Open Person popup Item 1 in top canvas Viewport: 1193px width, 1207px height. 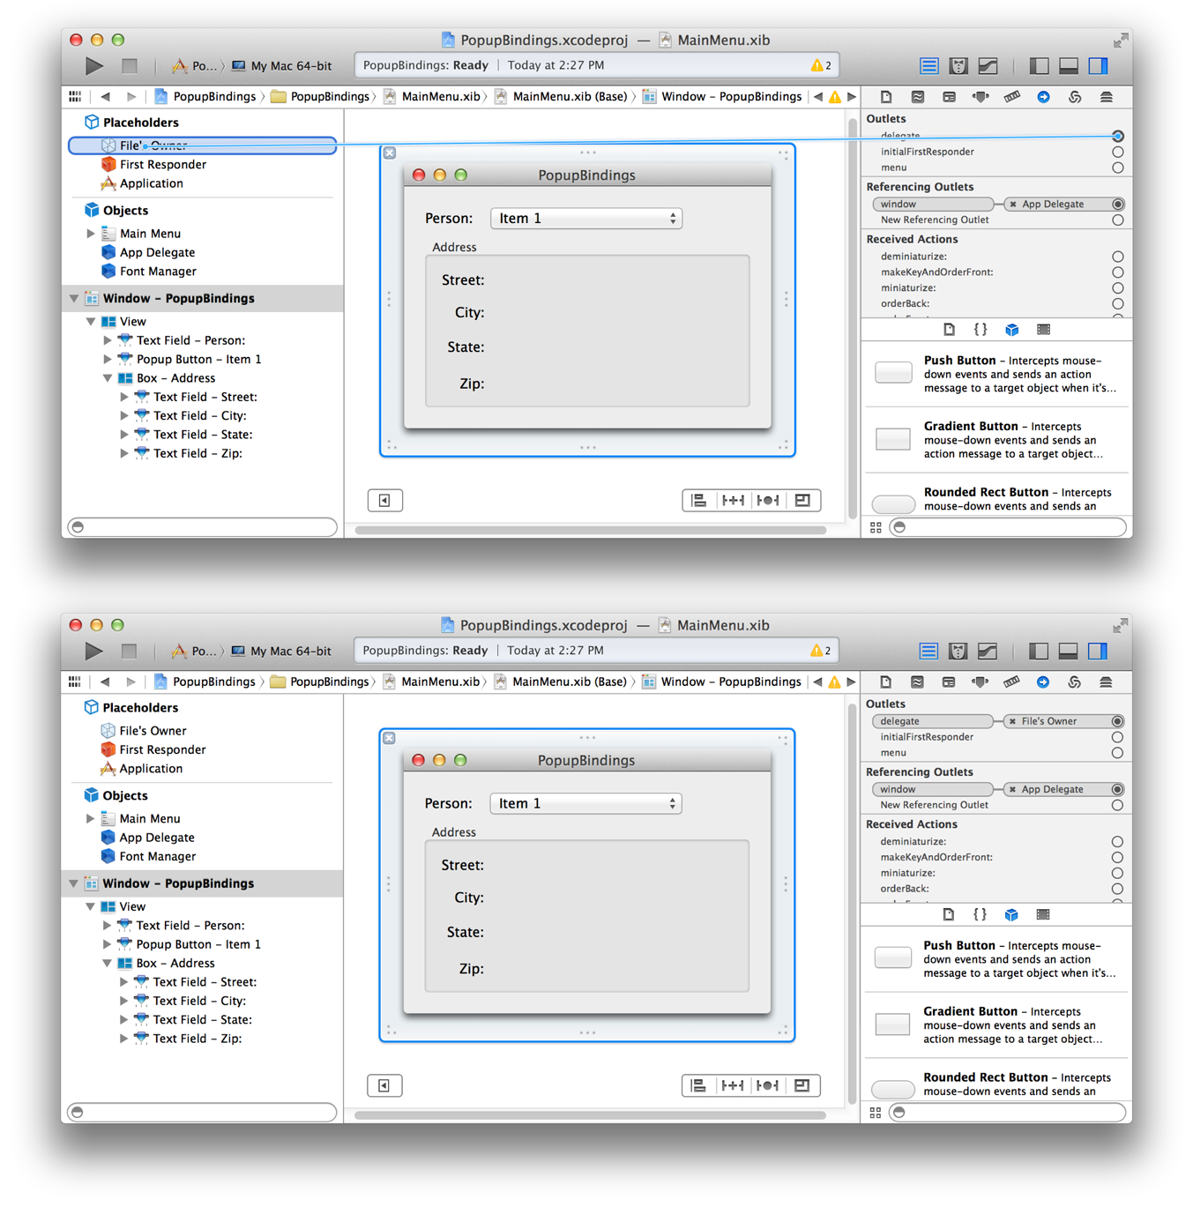(586, 219)
